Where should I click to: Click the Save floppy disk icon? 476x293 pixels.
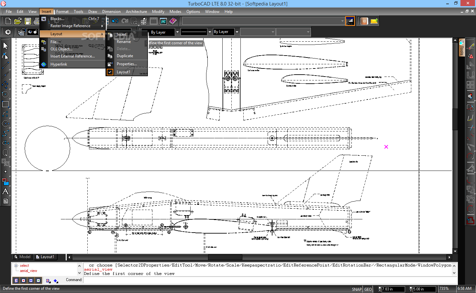[28, 21]
